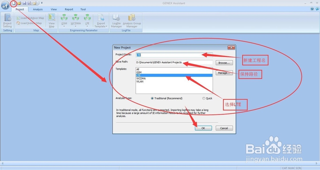The image size is (320, 170).
Task: Click the LTE engineering parameter ribbon icon
Action: 87,17
